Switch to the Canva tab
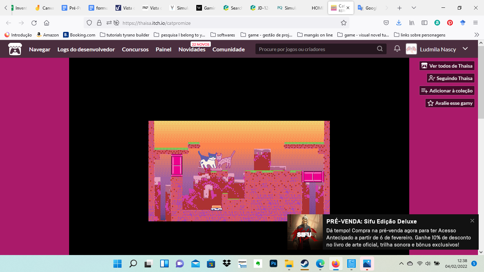 click(x=45, y=8)
